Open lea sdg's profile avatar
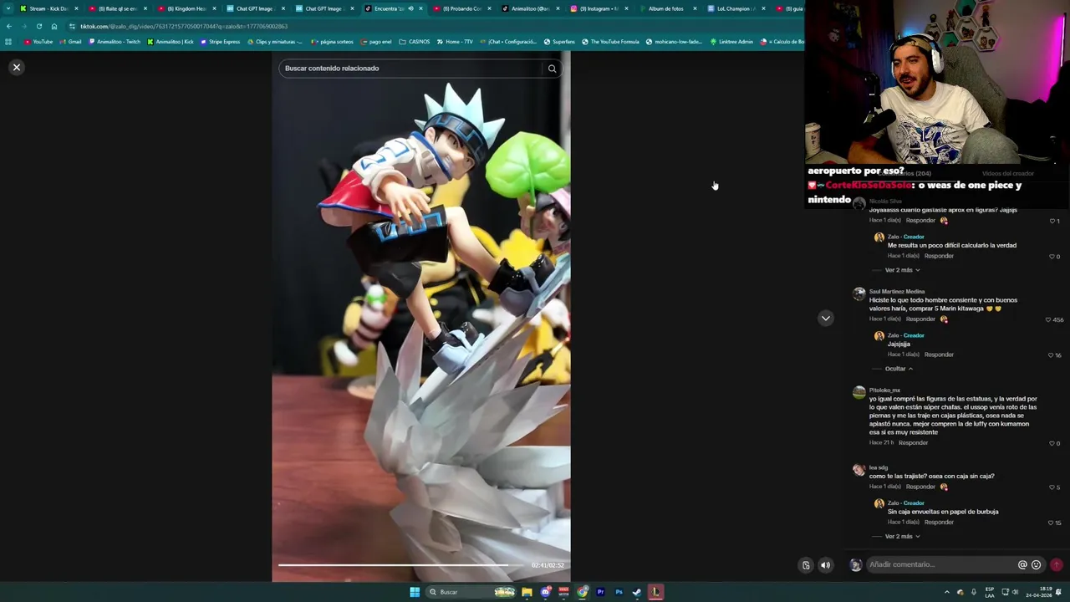This screenshot has width=1070, height=602. click(x=859, y=470)
